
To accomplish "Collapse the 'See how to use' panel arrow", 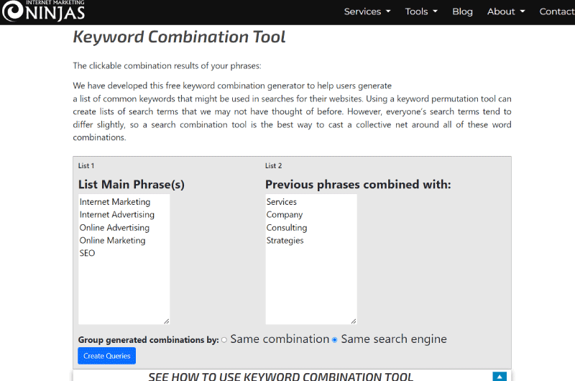I will (x=500, y=377).
